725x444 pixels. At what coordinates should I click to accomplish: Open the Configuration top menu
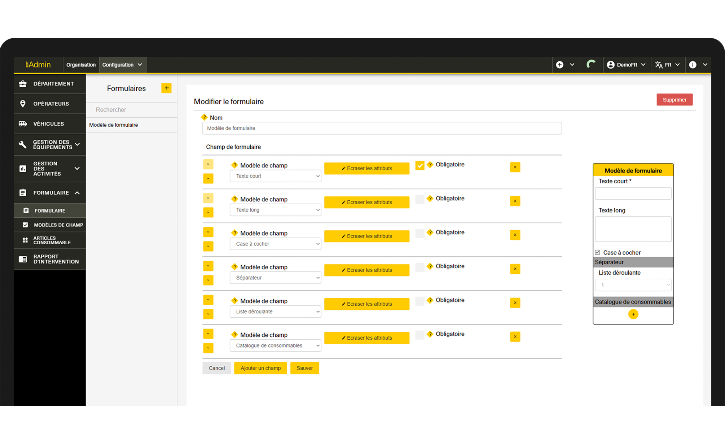[x=122, y=65]
